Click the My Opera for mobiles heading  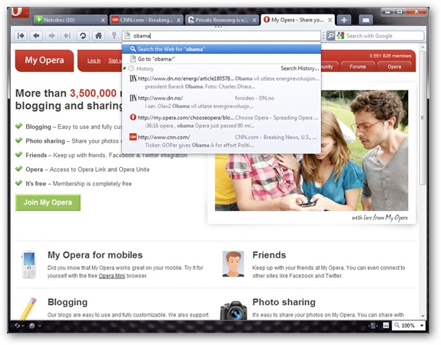pos(95,255)
